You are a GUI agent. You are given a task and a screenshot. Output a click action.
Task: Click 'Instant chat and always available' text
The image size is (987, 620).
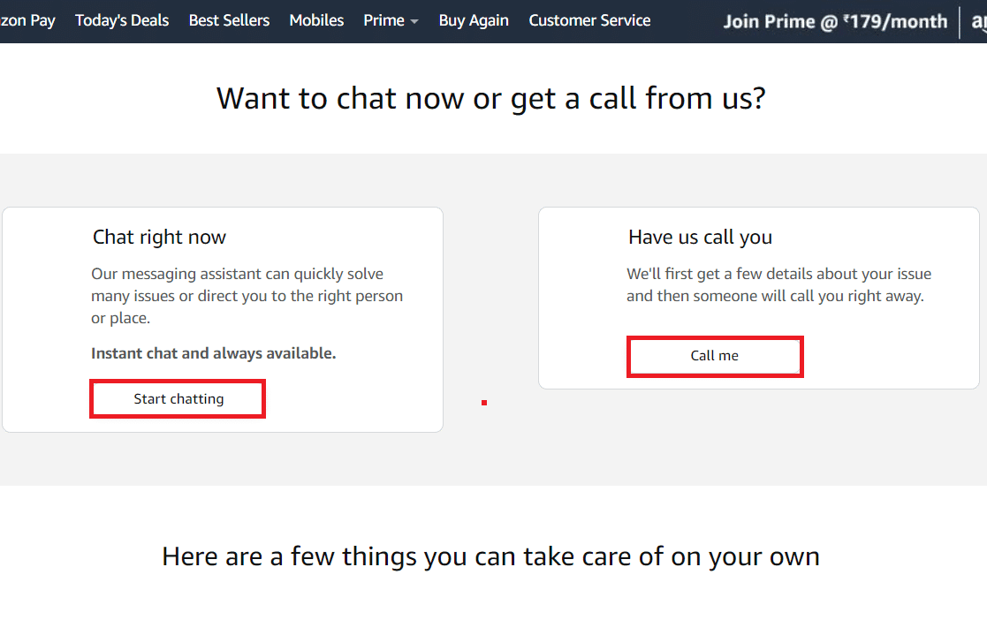[x=213, y=354]
